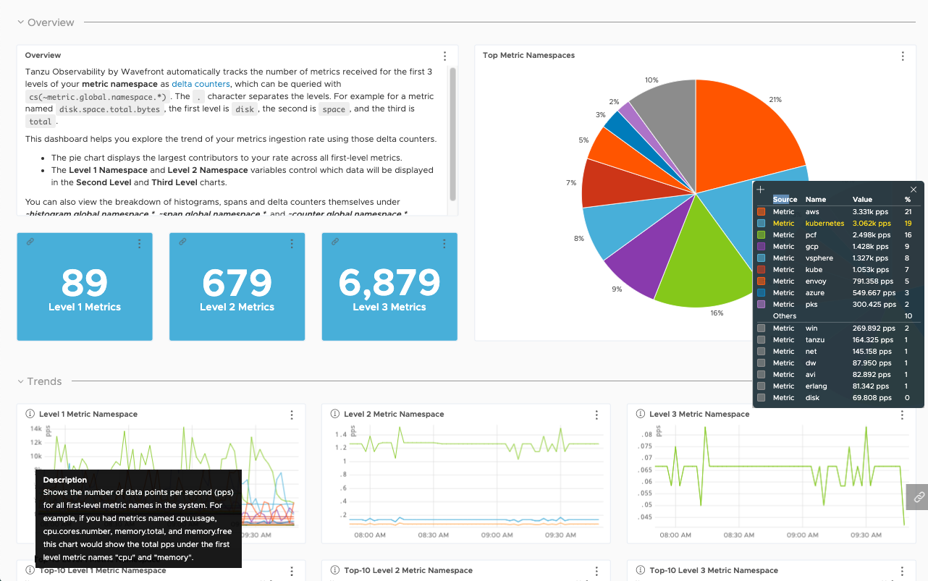Click the Level 3 Metric Namespace chart title
Viewport: 928px width, 581px height.
point(699,415)
